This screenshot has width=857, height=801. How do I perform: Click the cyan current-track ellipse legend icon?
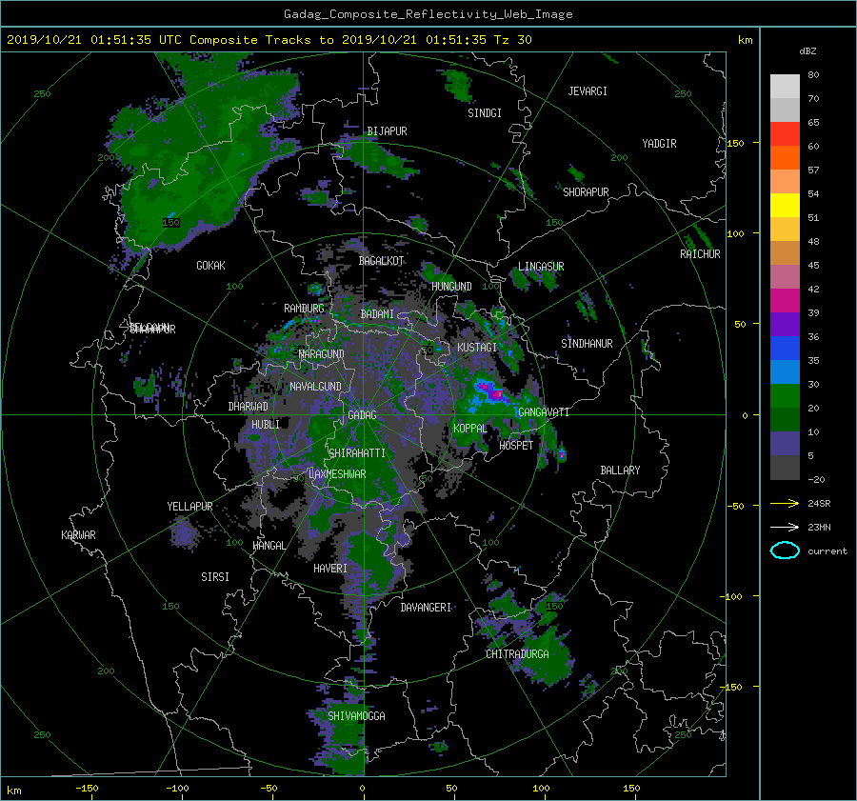(x=785, y=551)
